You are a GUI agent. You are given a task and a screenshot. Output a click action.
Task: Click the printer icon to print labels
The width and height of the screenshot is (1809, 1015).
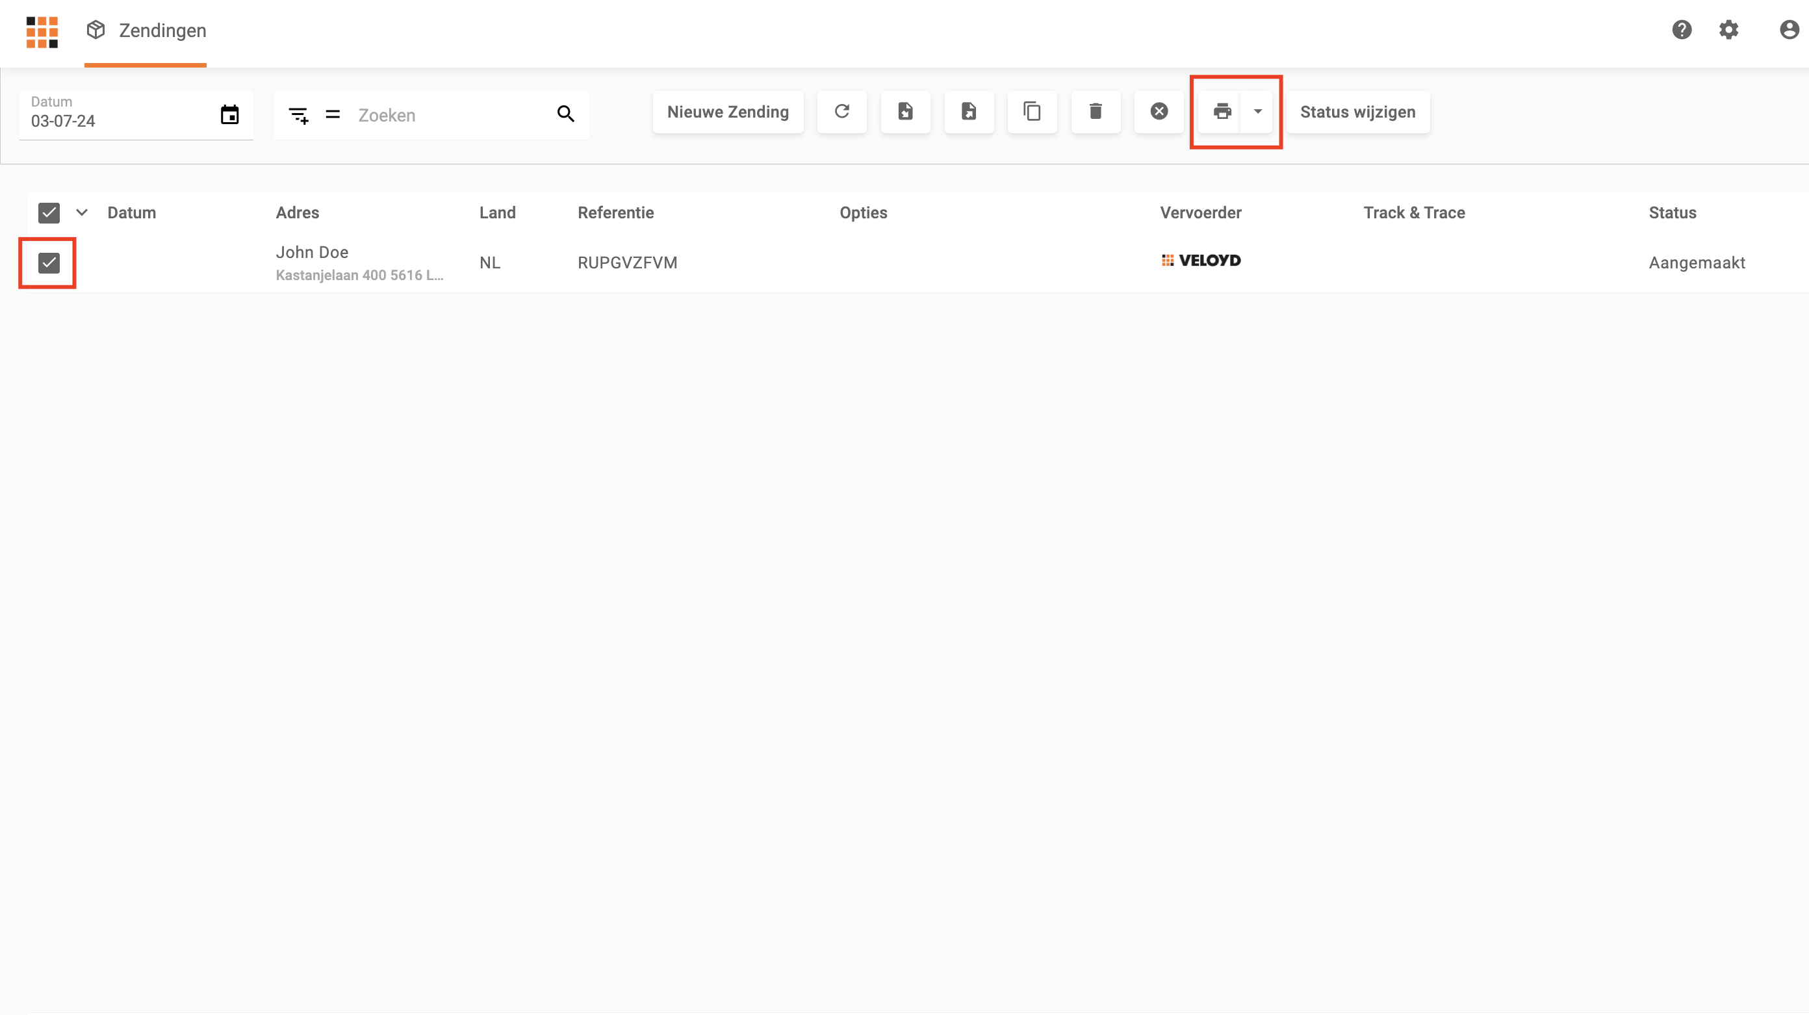pos(1222,112)
